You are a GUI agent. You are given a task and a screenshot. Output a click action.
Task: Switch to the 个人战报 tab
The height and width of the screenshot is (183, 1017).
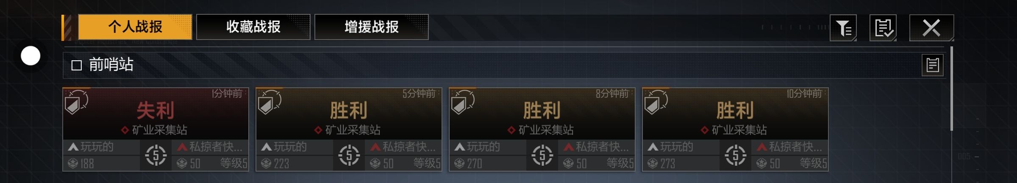tap(135, 27)
